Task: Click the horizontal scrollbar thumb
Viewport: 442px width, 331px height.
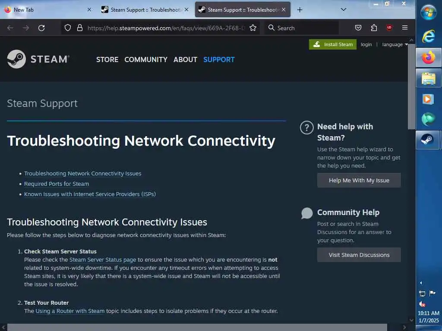Action: tap(197, 328)
